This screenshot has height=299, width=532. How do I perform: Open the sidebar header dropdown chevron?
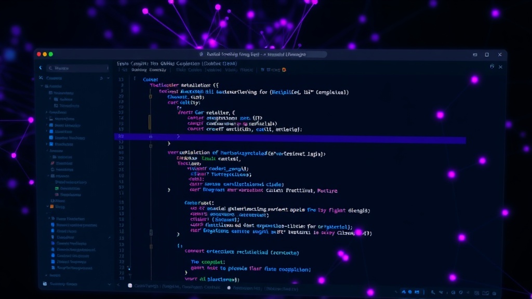pyautogui.click(x=108, y=78)
